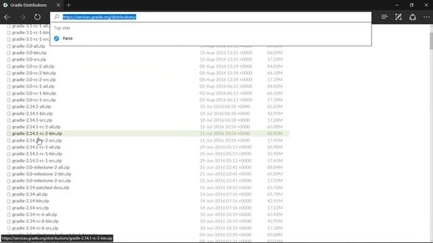Screen dimensions: 433x243
Task: Download gradle-2.14-src.zip
Action: click(30, 208)
